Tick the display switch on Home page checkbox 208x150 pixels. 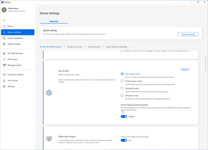tap(122, 51)
